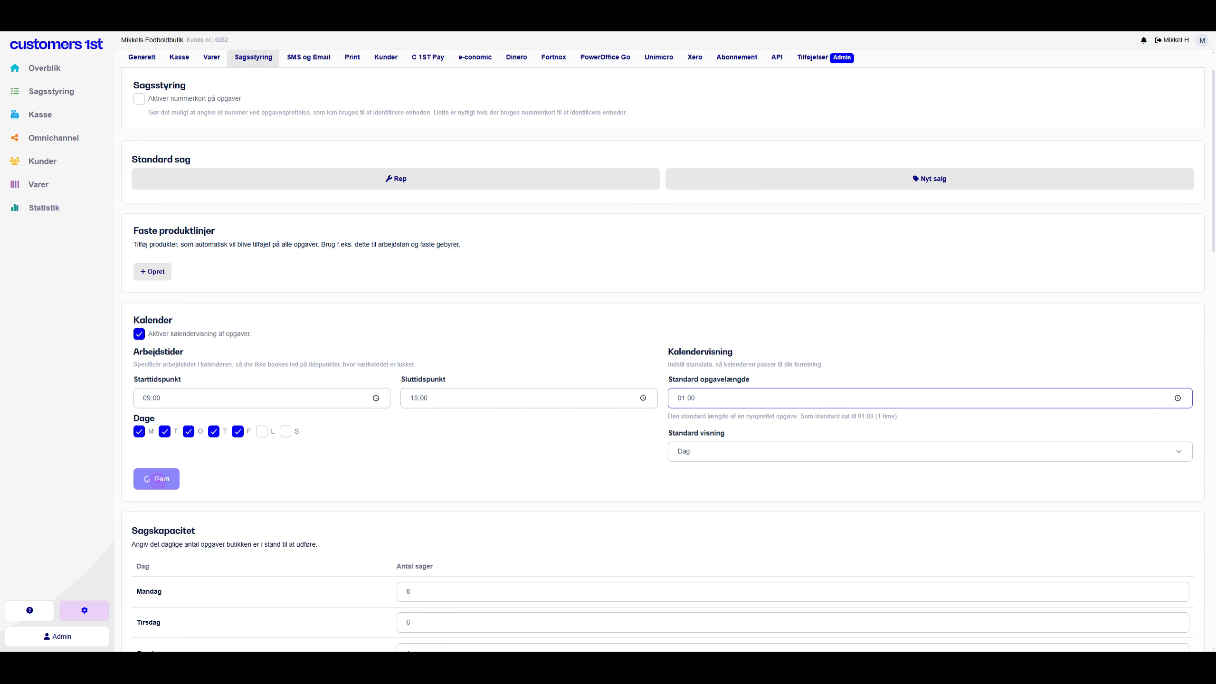Uncheck the F (Friday) day checkbox
Image resolution: width=1216 pixels, height=684 pixels.
pyautogui.click(x=238, y=431)
